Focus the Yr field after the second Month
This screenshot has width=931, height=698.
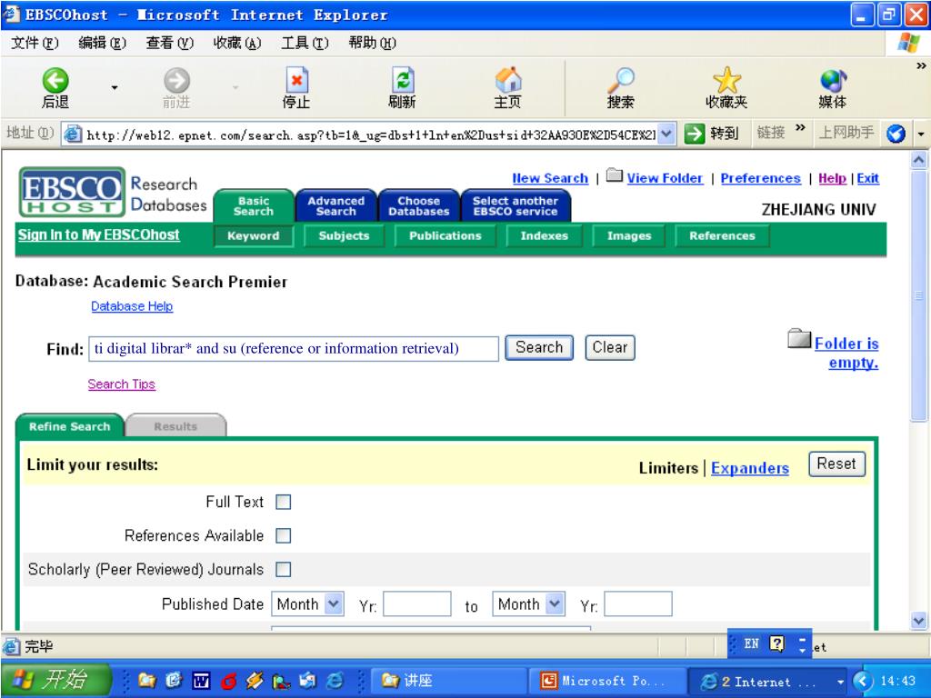(x=638, y=604)
